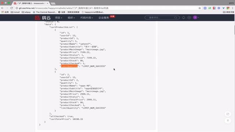Click the "productPrice": 2999.11 line
This screenshot has height=132, width=235.
[75, 94]
